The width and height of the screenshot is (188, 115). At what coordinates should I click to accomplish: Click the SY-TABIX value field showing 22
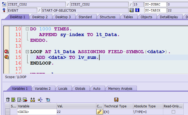click(x=178, y=10)
